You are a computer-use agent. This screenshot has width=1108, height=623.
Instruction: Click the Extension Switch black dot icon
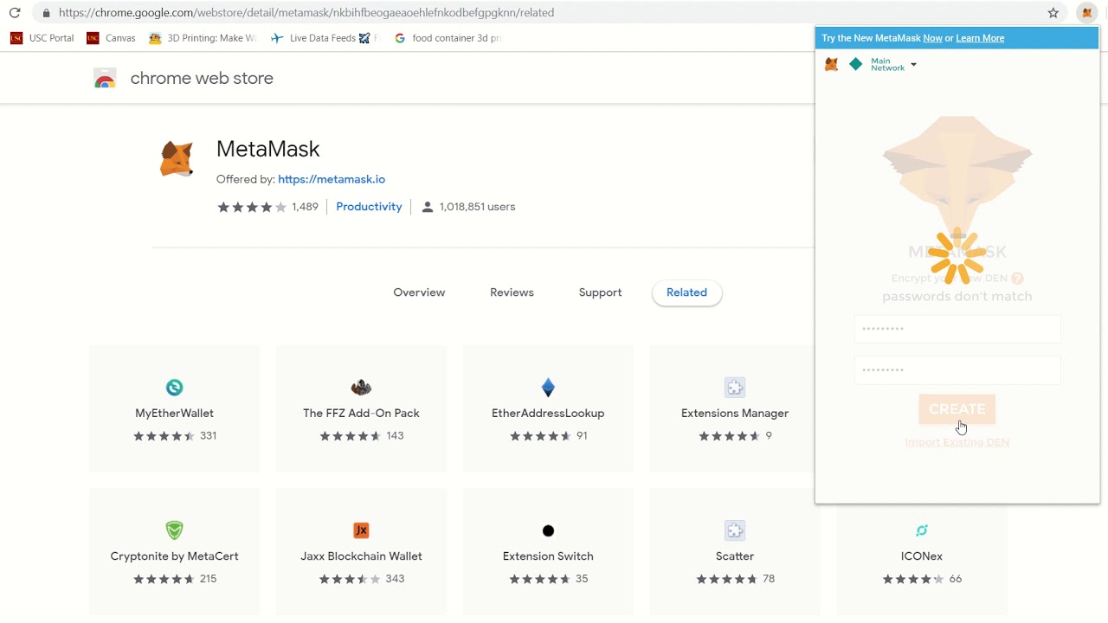548,530
